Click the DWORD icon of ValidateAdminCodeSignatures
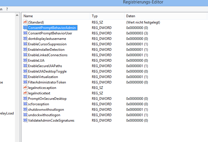This screenshot has height=142, width=208. [x=25, y=120]
